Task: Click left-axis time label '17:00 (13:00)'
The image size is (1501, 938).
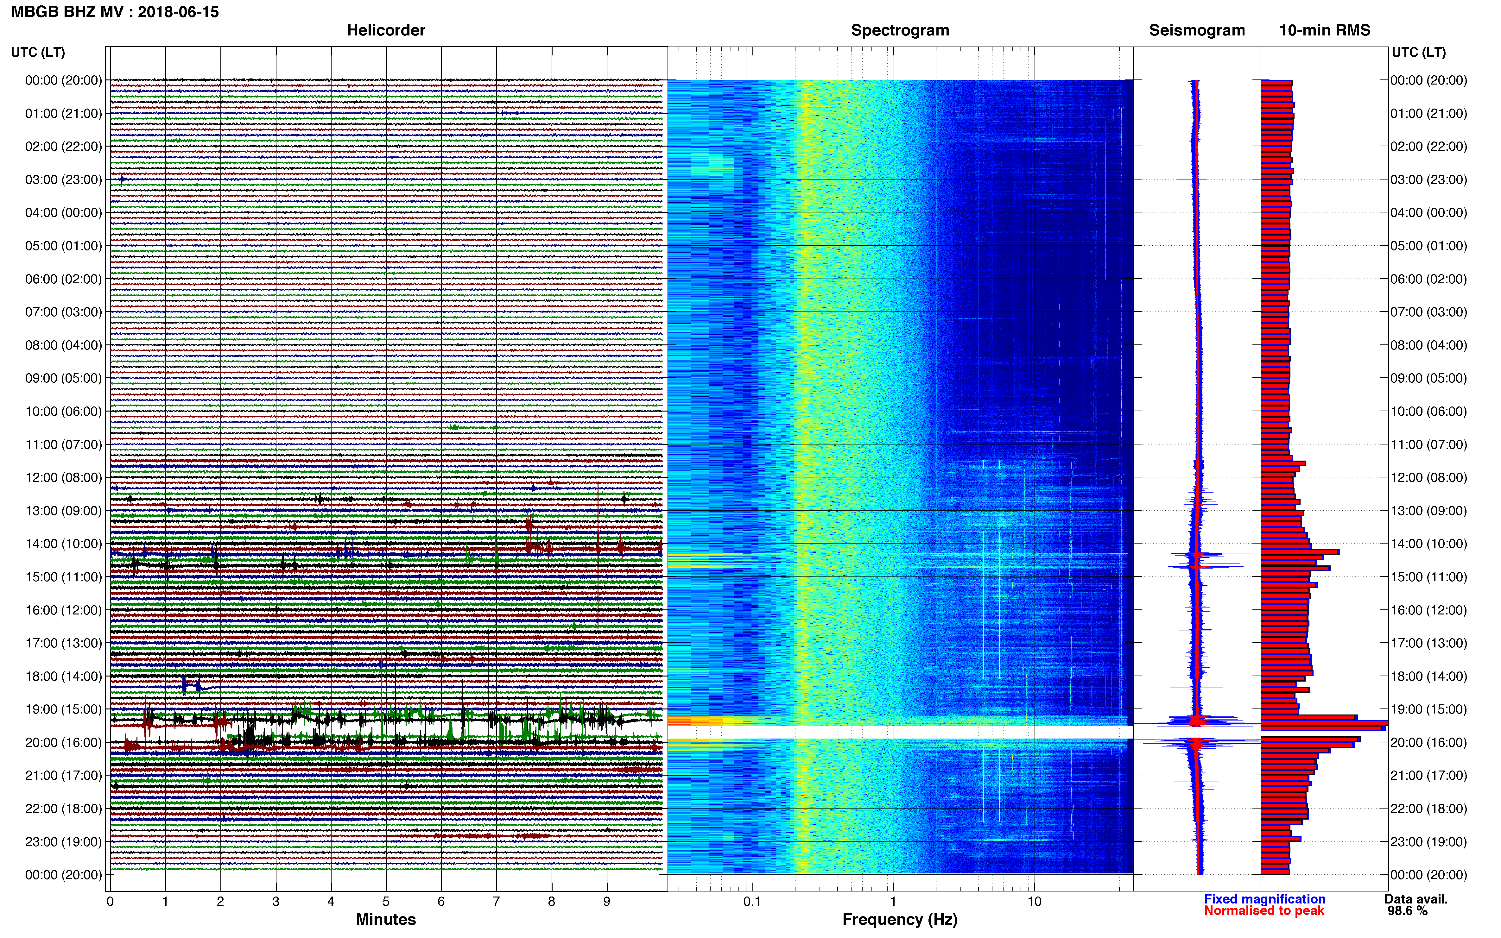Action: pyautogui.click(x=63, y=643)
